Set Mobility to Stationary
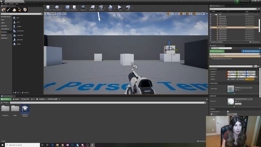 [x=241, y=79]
